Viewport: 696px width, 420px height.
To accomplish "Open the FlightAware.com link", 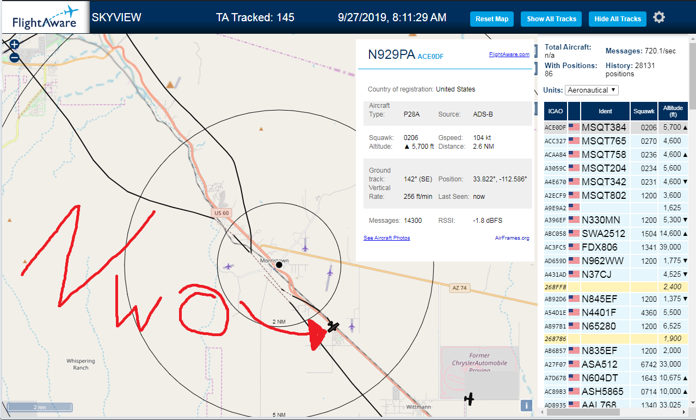I will tap(509, 54).
